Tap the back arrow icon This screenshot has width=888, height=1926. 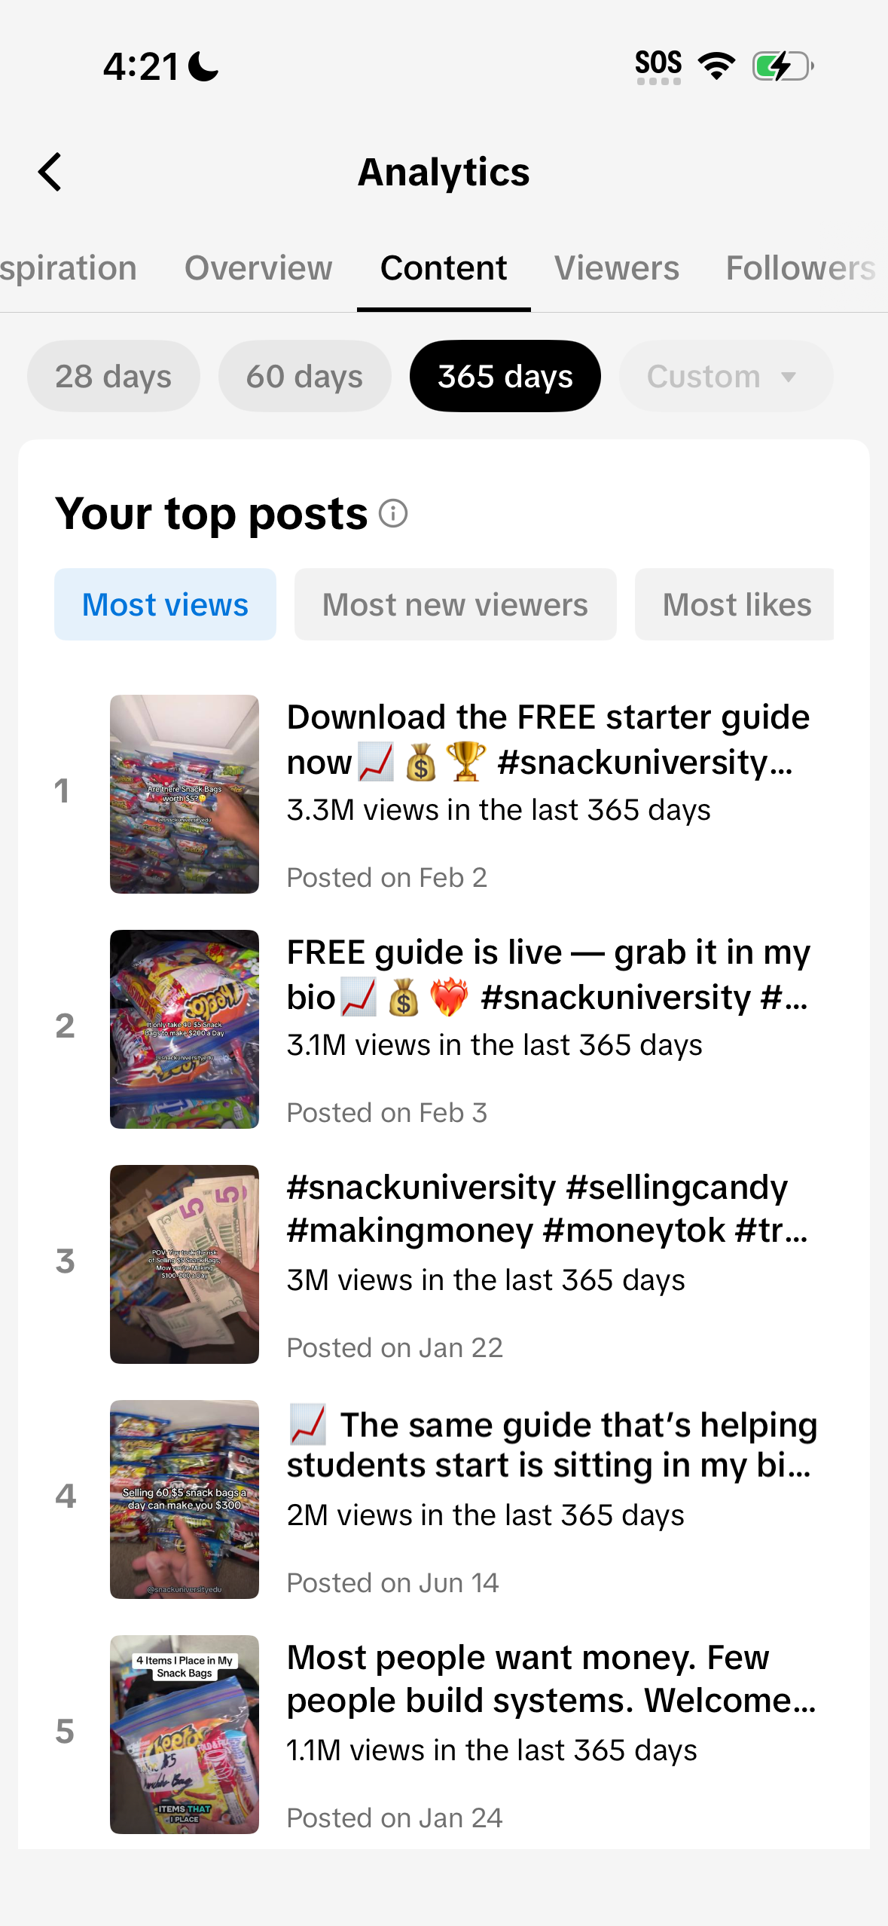click(50, 172)
